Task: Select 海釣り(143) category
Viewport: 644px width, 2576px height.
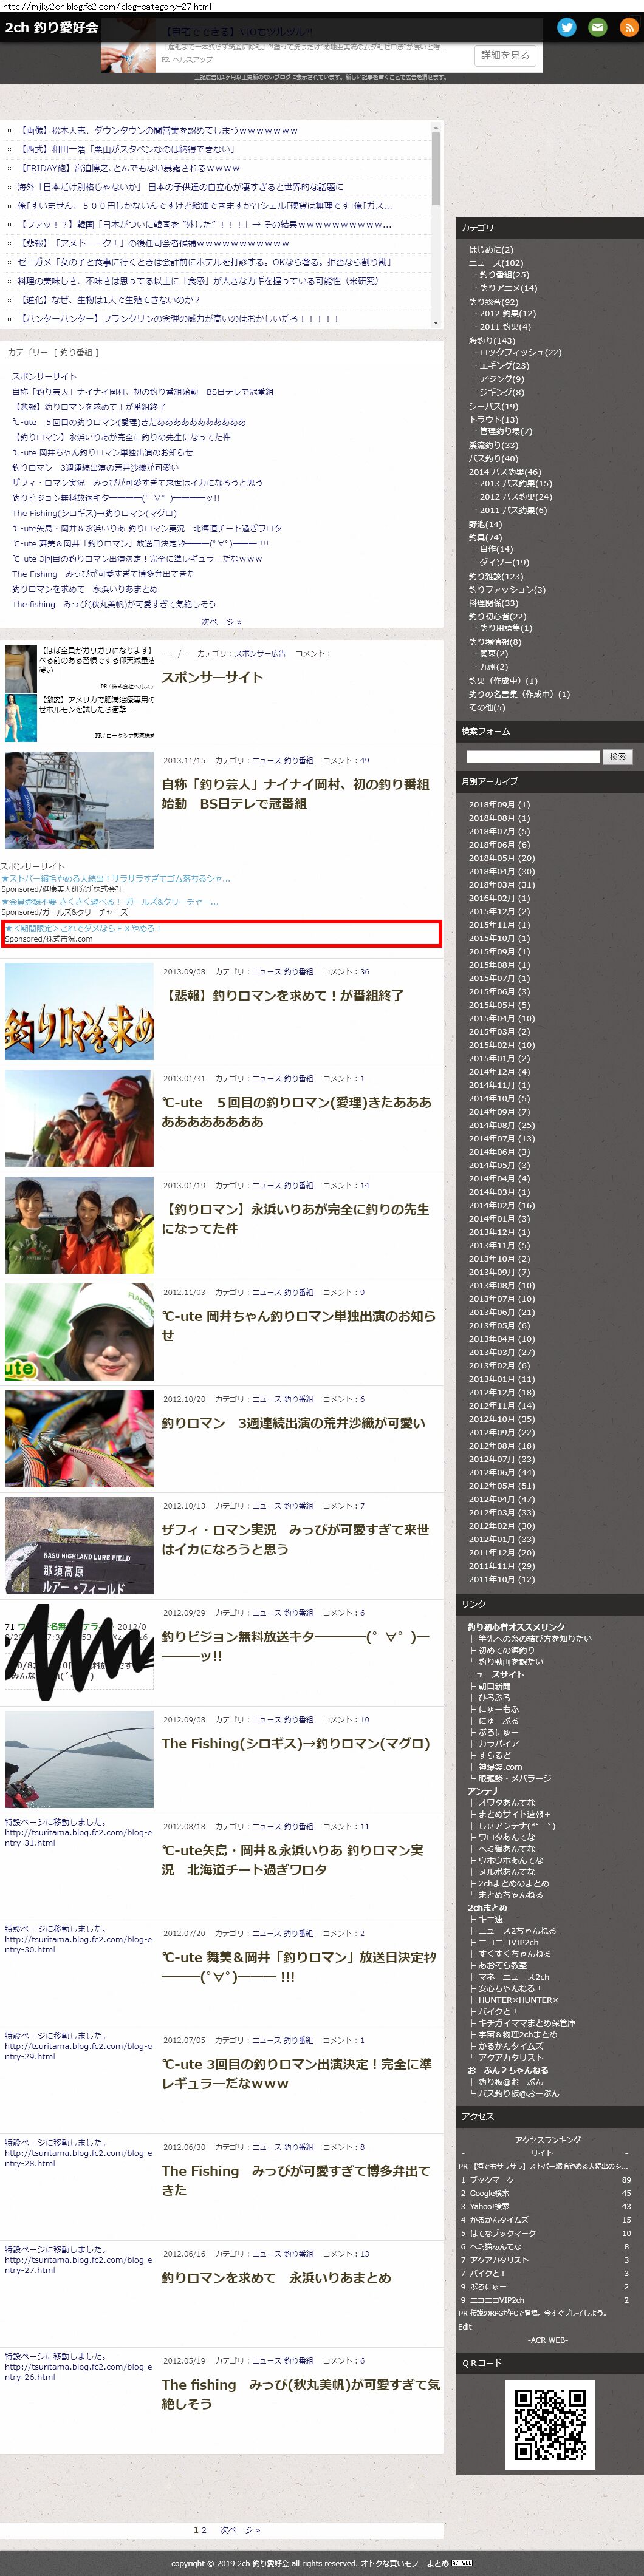Action: pyautogui.click(x=492, y=340)
